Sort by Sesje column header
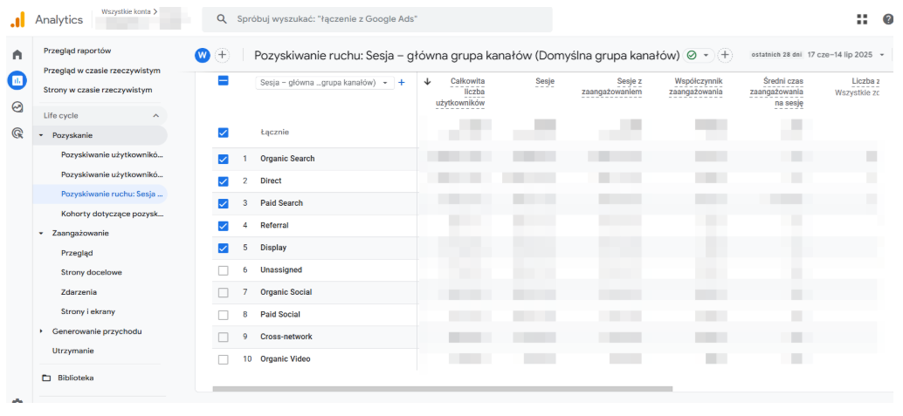Screen dimensions: 903x416 (x=545, y=82)
